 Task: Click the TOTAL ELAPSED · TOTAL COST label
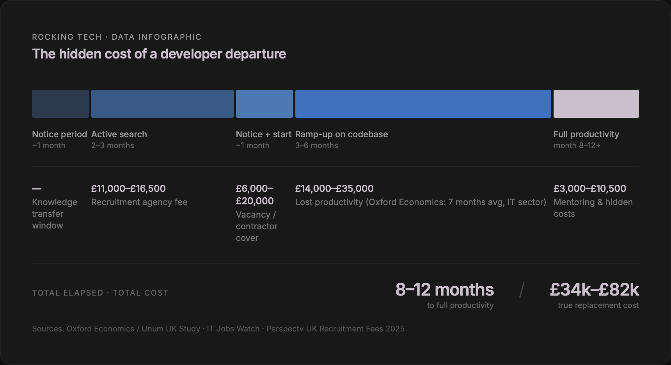[100, 292]
